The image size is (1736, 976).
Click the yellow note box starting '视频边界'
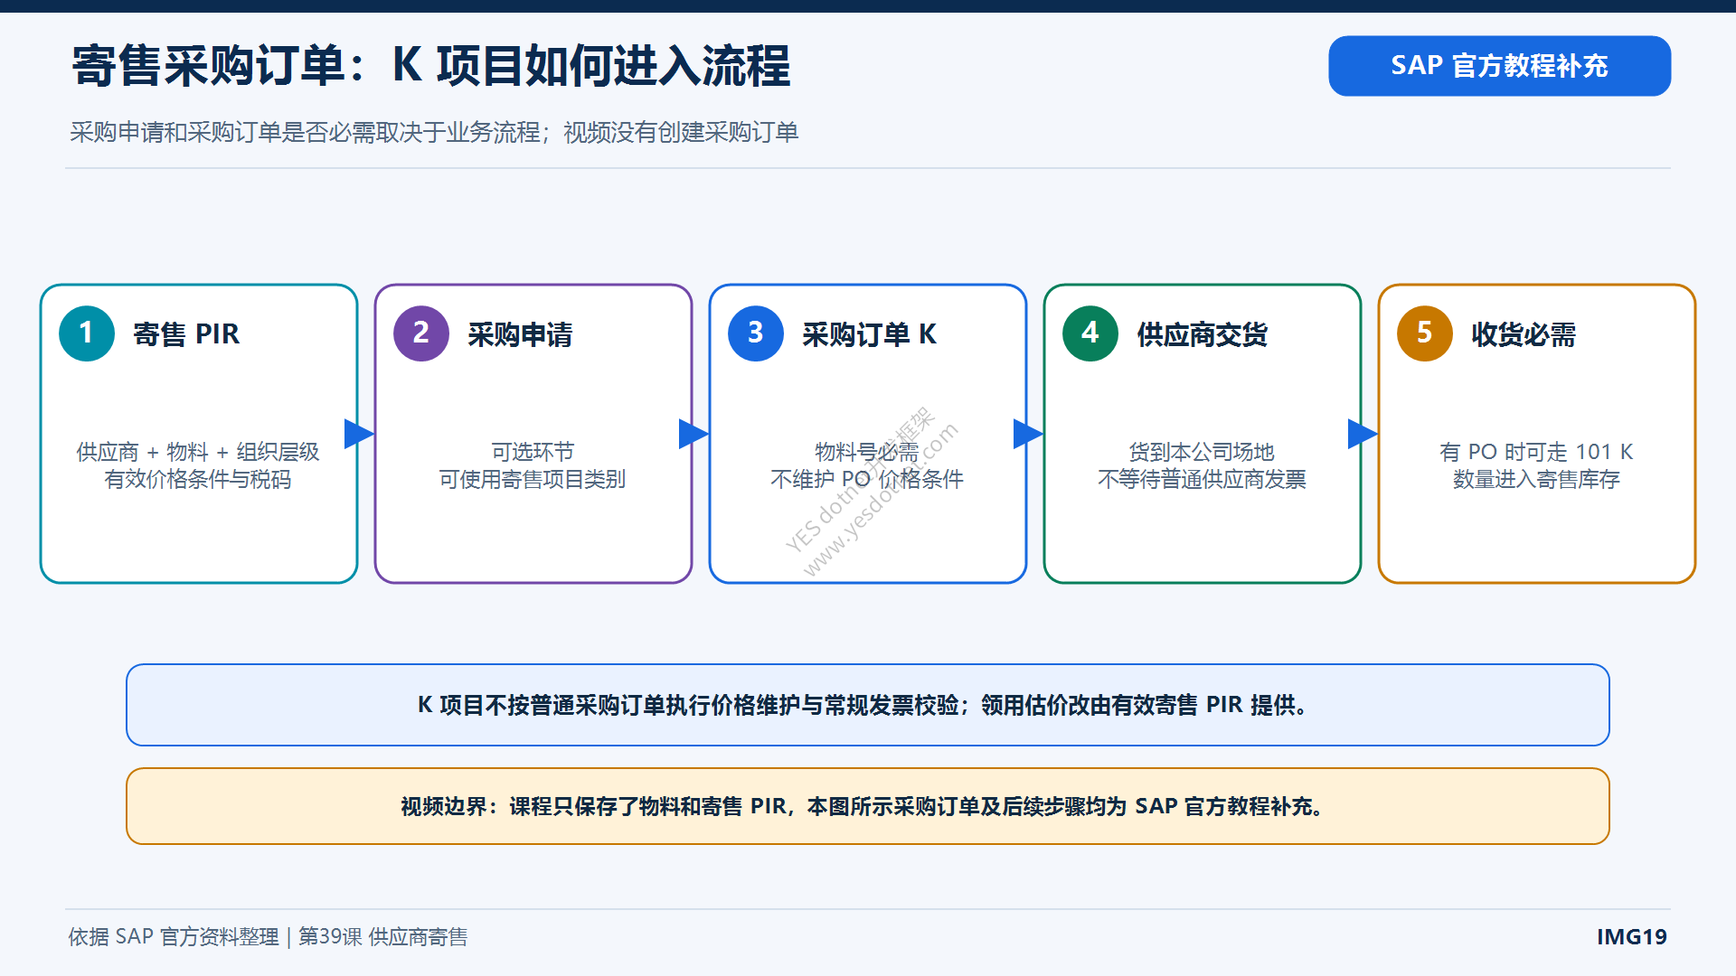(868, 806)
